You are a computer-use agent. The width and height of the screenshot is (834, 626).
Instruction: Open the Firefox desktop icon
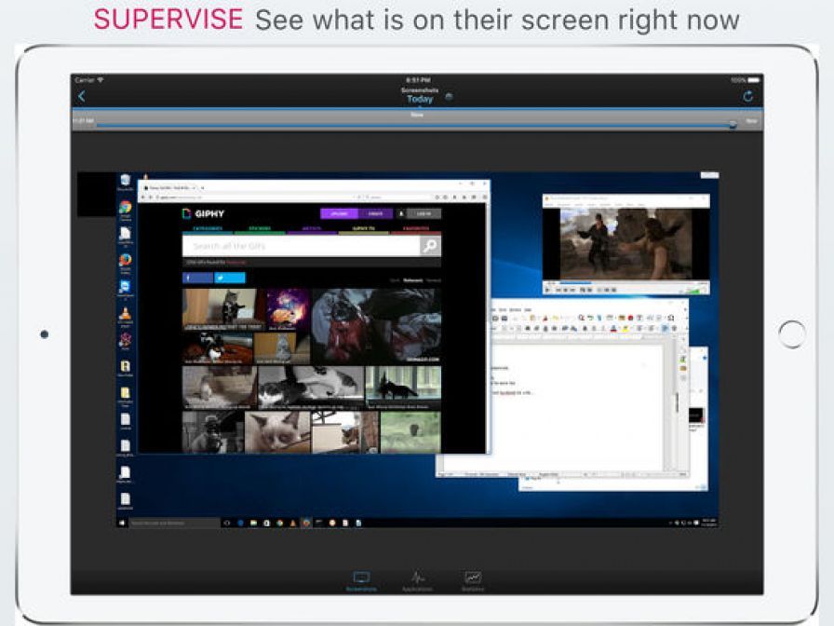(125, 261)
